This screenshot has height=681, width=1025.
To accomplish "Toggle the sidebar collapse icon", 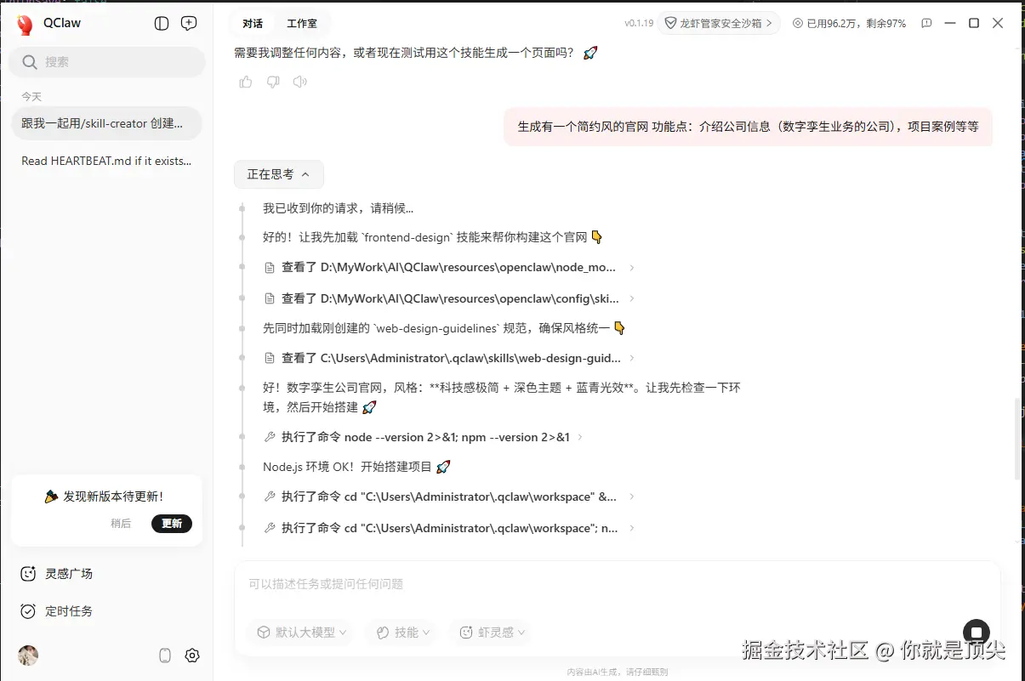I will 161,23.
